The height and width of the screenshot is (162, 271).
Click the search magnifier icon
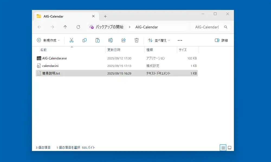click(x=226, y=27)
